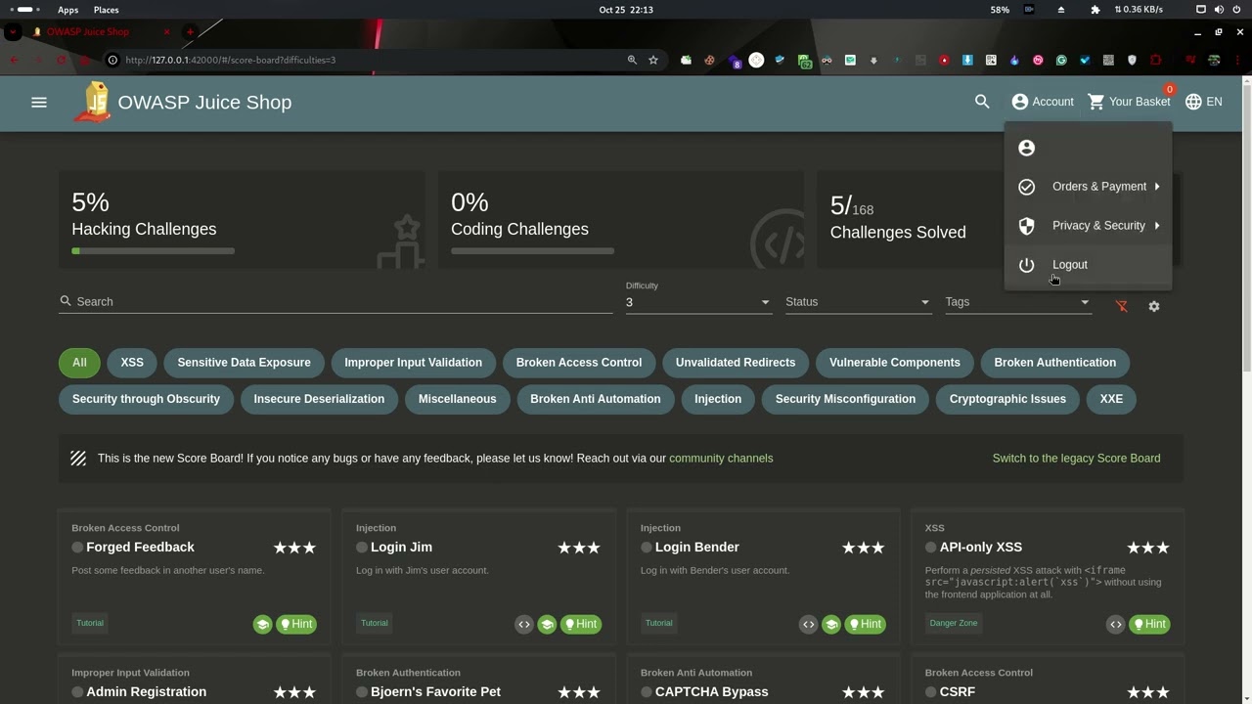Open the Apps menu in top panel
Screen dimensions: 1252x704
67,10
